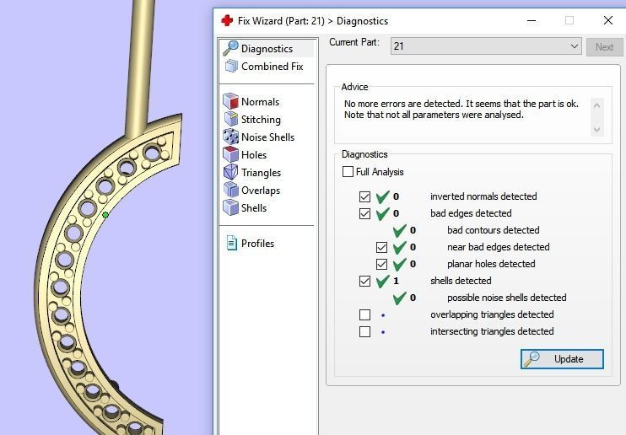Click green checkmark beside bad contours detected
The image size is (626, 435).
pos(399,230)
